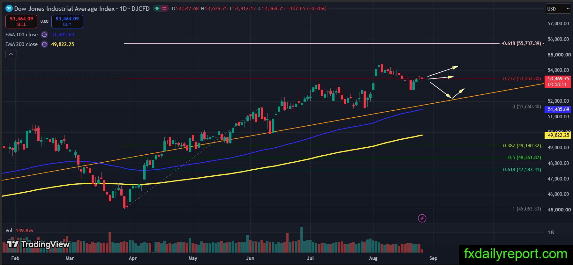Click the 49,000.00 price axis label

click(x=558, y=148)
